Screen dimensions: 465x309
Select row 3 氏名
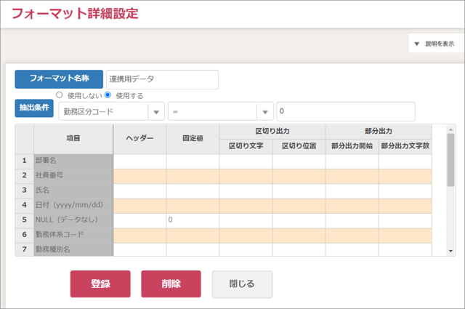coord(73,191)
